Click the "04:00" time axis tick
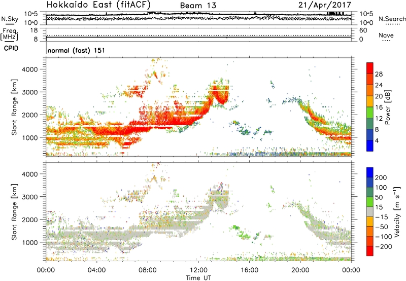 tap(97, 270)
